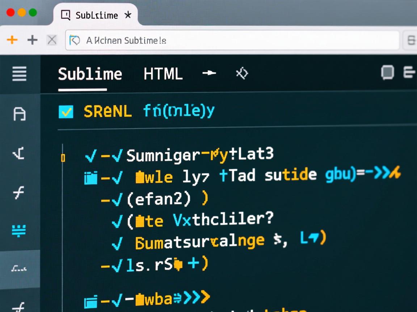Switch to the Sublime tab
The image size is (417, 312).
click(90, 74)
